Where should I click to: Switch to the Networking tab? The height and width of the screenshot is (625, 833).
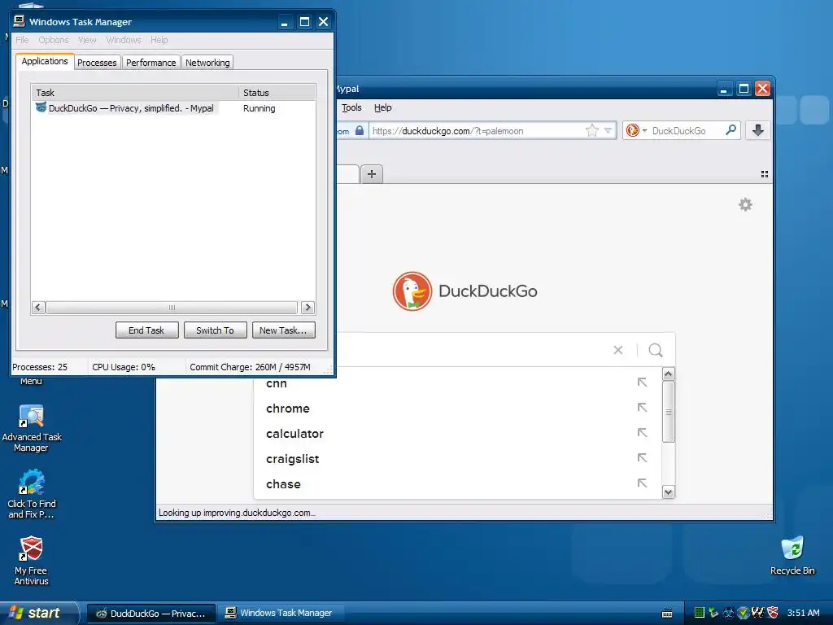coord(207,62)
